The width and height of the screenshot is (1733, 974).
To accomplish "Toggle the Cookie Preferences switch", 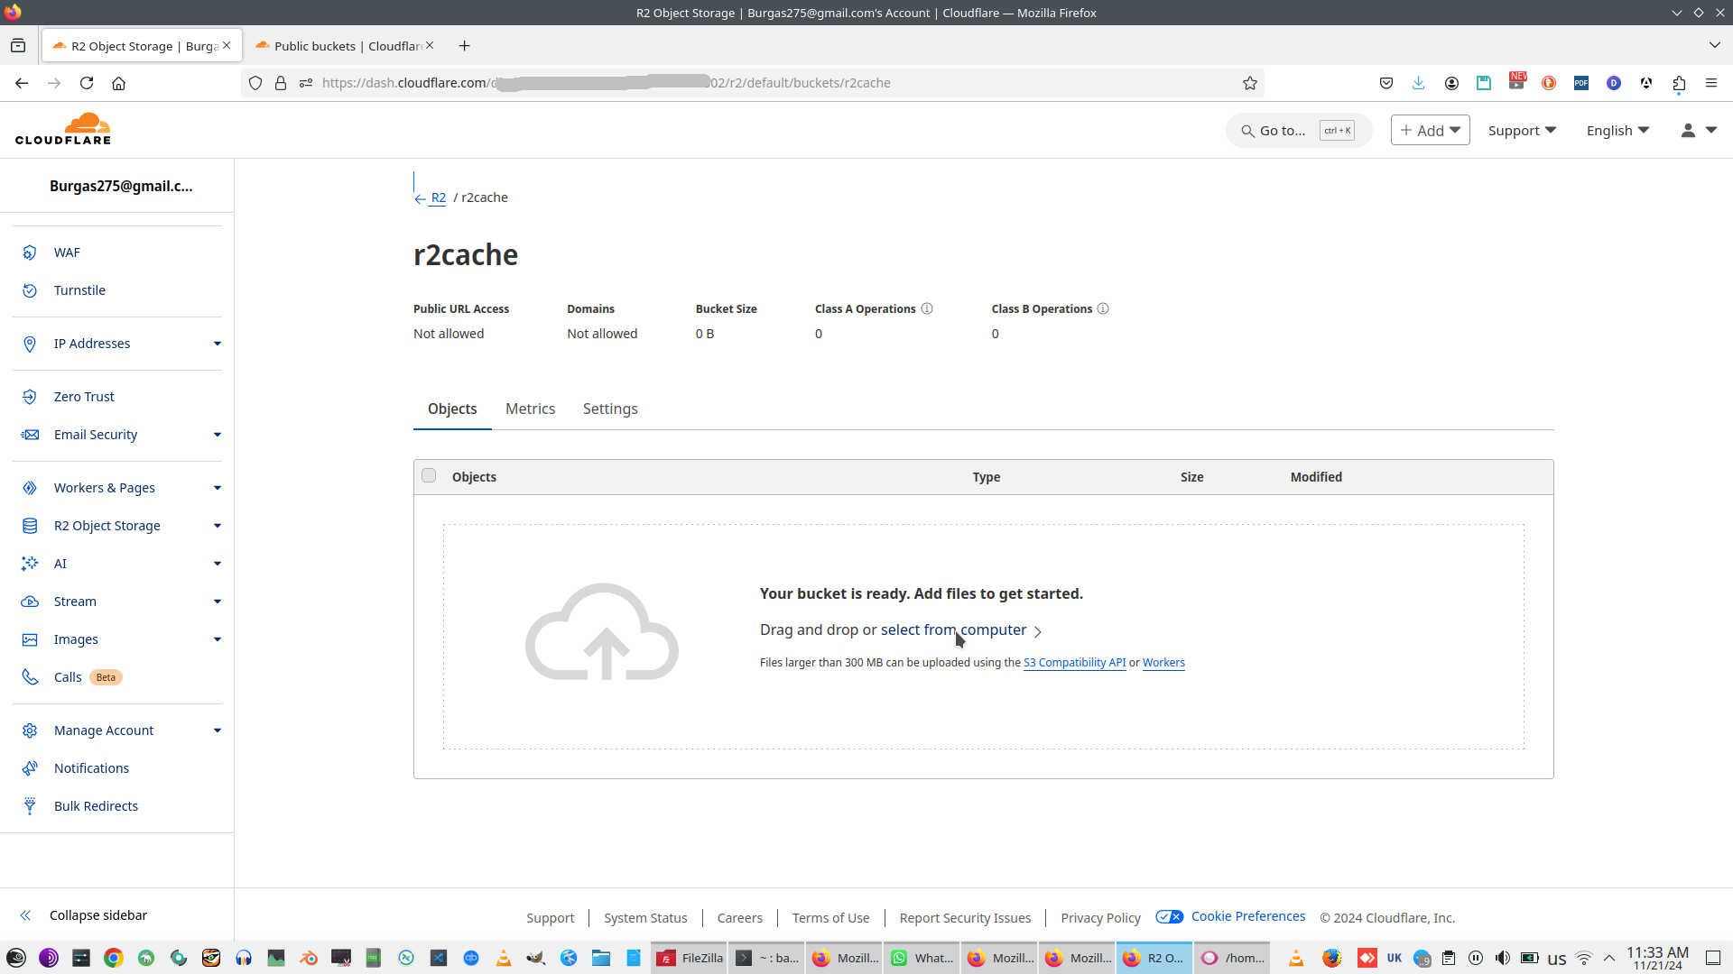I will point(1170,917).
